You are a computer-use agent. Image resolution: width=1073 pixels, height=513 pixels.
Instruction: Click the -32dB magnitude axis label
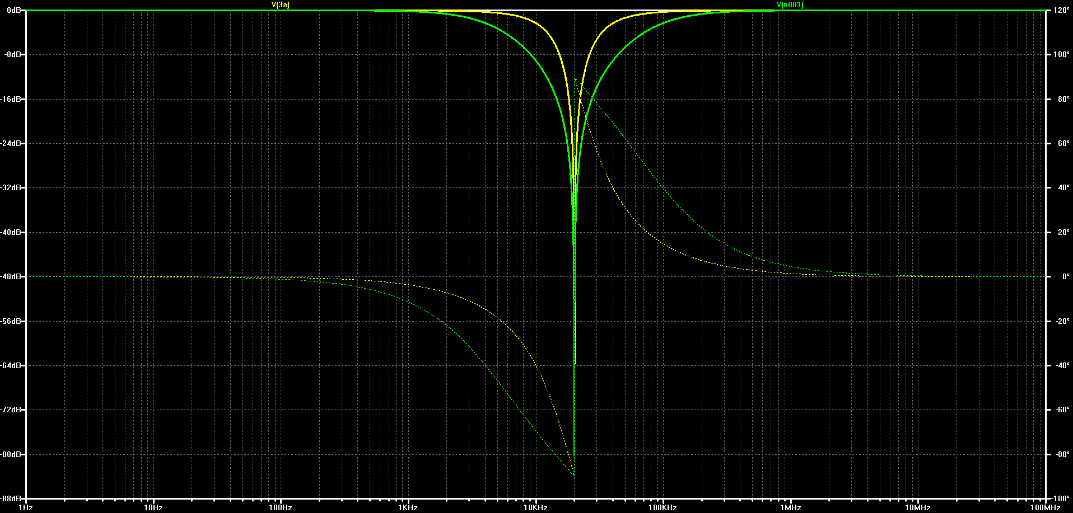tap(12, 187)
